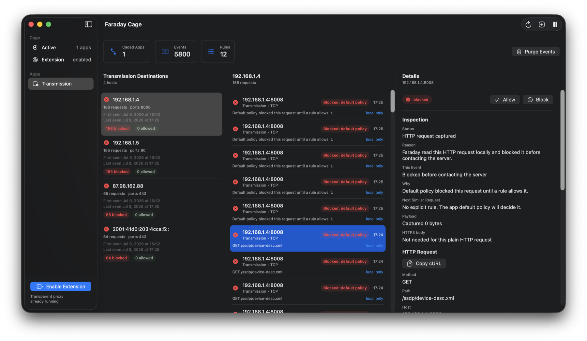Screen dimensions: 587x341
Task: Click 'Captured 0 bytes' payload text
Action: [422, 223]
